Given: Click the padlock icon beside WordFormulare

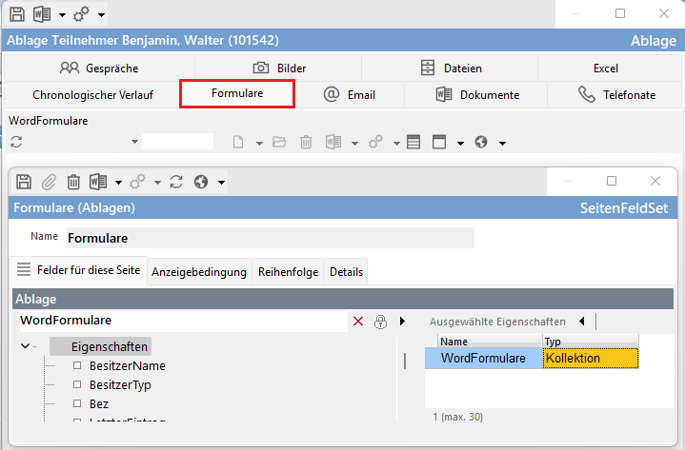Looking at the screenshot, I should (380, 322).
